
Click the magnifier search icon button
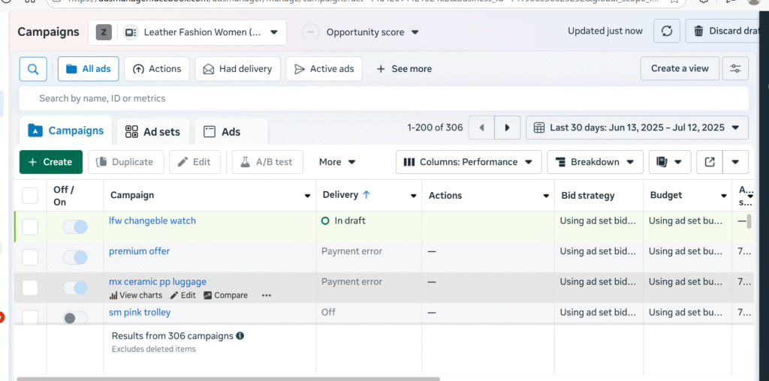tap(33, 69)
